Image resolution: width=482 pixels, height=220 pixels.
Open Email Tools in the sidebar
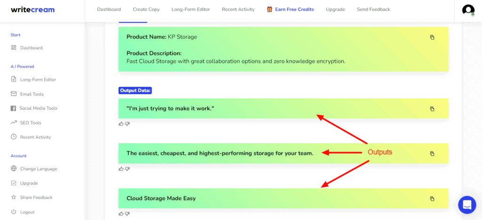coord(32,94)
